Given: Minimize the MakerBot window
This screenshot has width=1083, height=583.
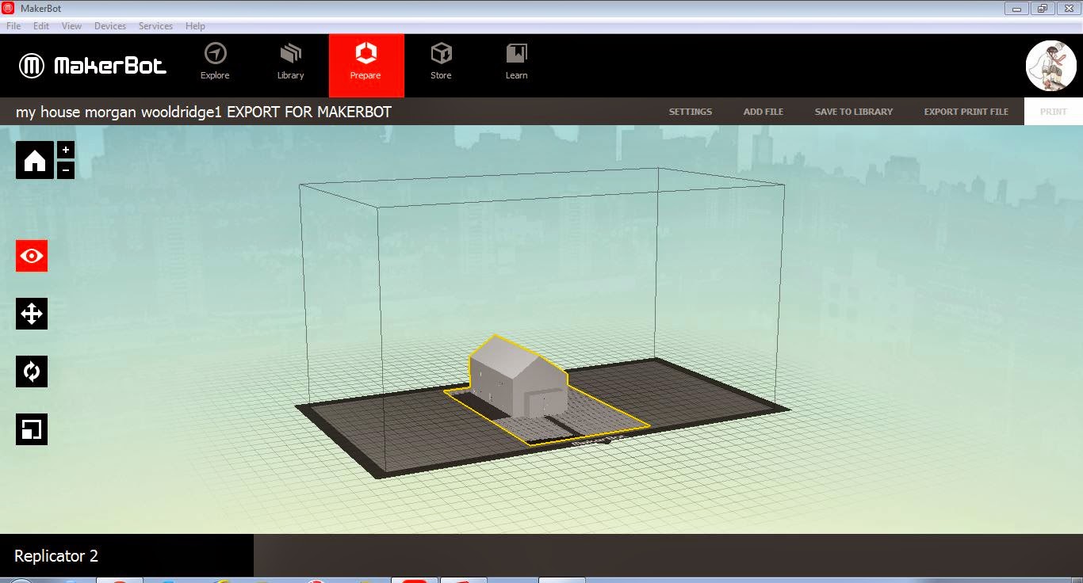Looking at the screenshot, I should [x=1016, y=9].
